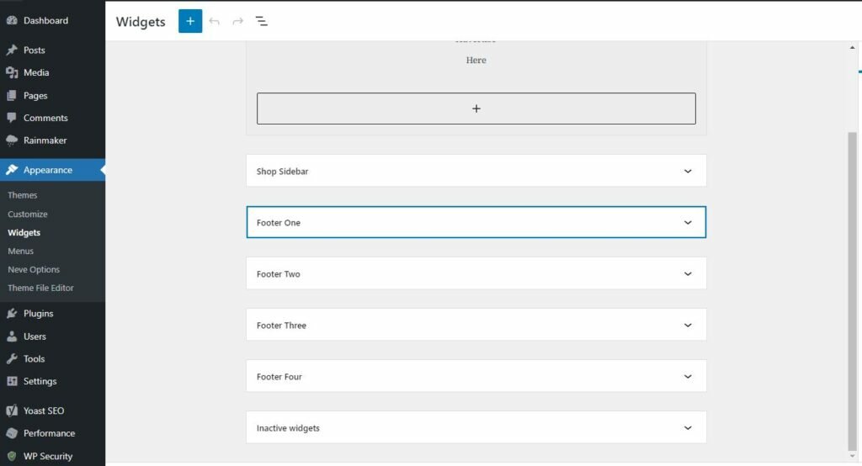Click the scrollbar down arrow
The height and width of the screenshot is (466, 862).
pos(852,456)
